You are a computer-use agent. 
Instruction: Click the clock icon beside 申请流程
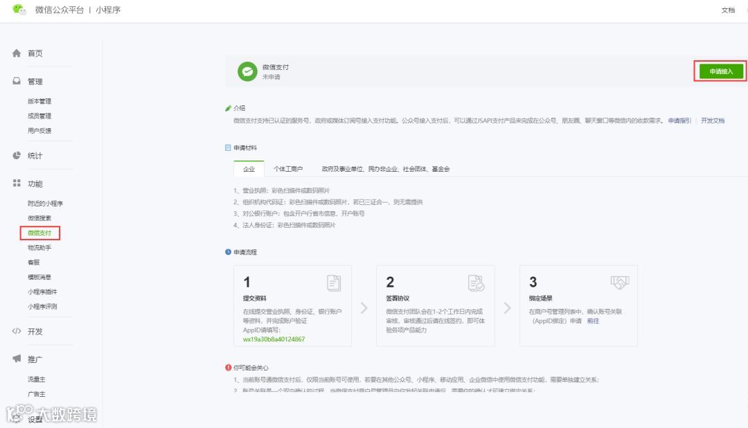click(228, 252)
